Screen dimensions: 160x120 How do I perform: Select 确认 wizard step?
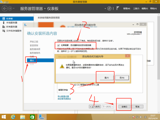tap(40, 61)
